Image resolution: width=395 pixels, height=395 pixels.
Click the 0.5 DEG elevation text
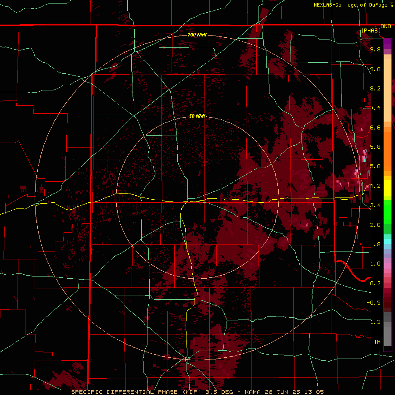219,392
